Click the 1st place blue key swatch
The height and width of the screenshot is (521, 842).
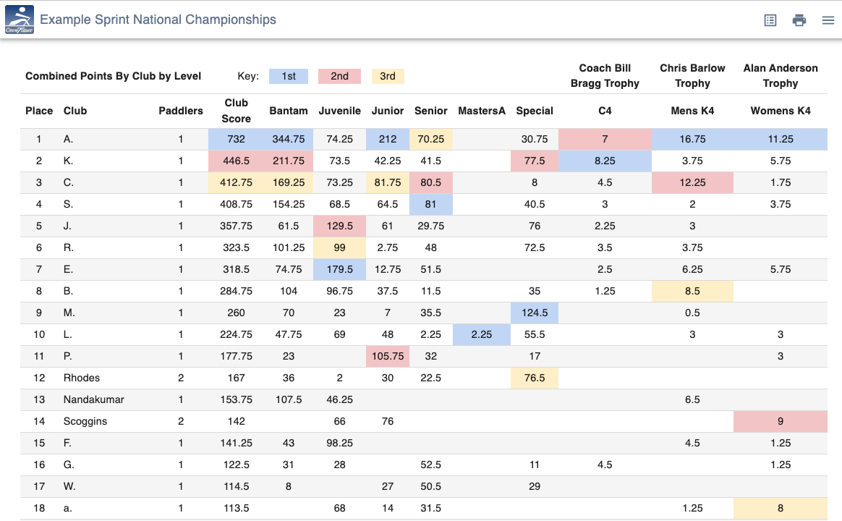pos(289,76)
